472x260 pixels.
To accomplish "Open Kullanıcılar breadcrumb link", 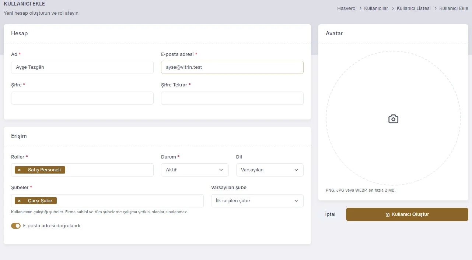I will click(x=376, y=8).
